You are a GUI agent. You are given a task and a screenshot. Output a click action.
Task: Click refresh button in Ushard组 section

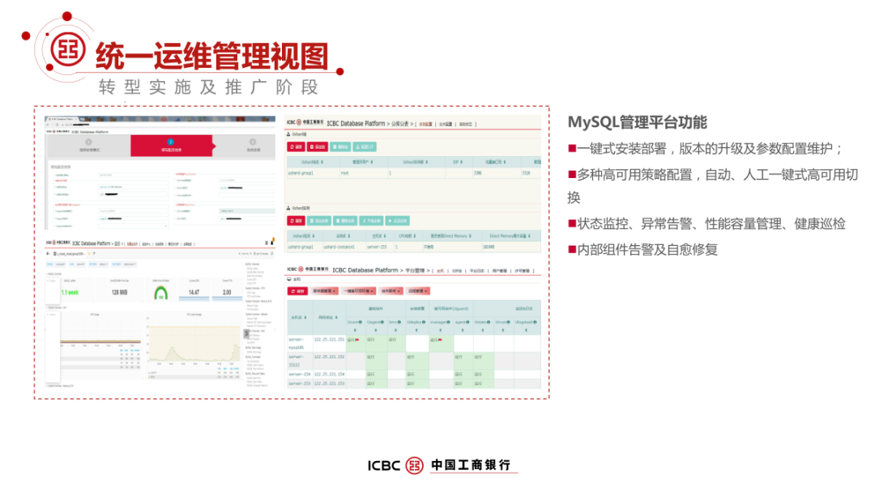pyautogui.click(x=296, y=146)
